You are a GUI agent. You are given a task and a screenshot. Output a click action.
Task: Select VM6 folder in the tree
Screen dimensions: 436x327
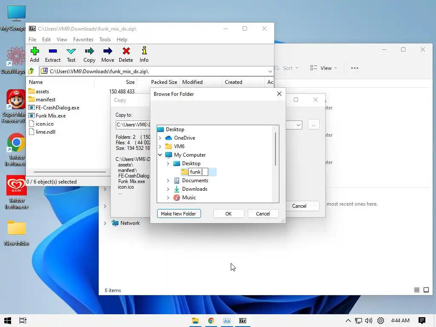coord(175,146)
